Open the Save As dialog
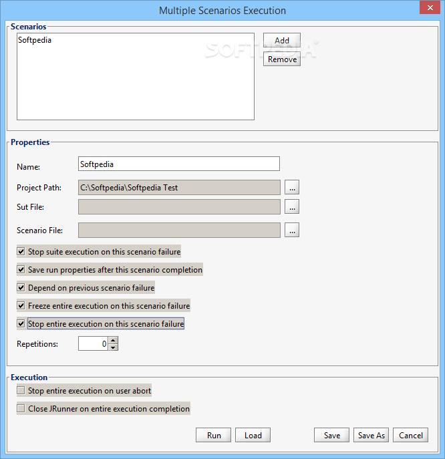 371,436
